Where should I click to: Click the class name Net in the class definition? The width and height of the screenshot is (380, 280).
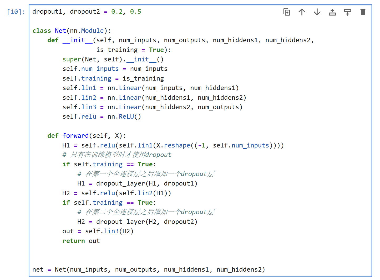pos(60,31)
